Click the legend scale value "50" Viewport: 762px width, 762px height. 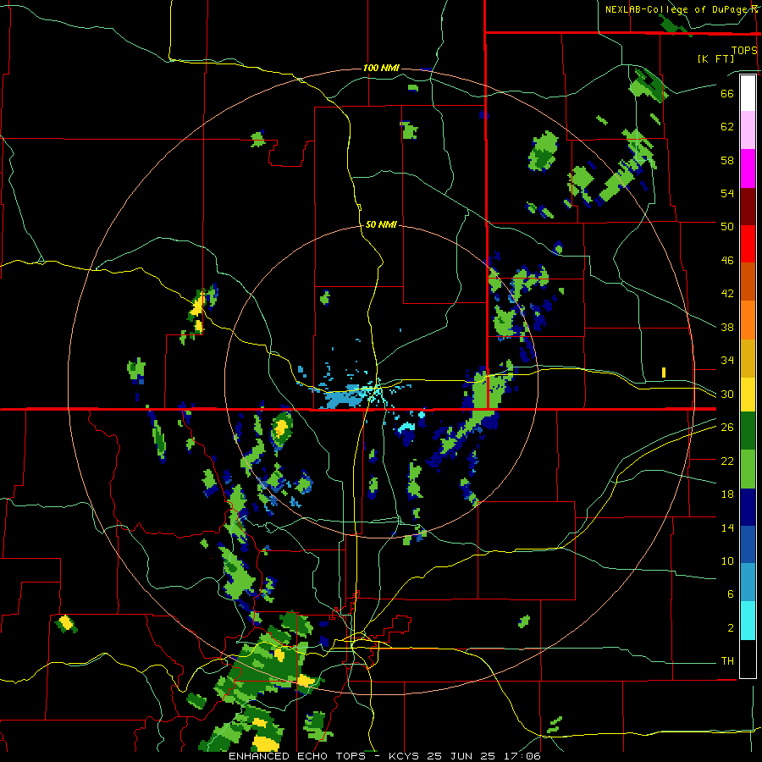727,226
